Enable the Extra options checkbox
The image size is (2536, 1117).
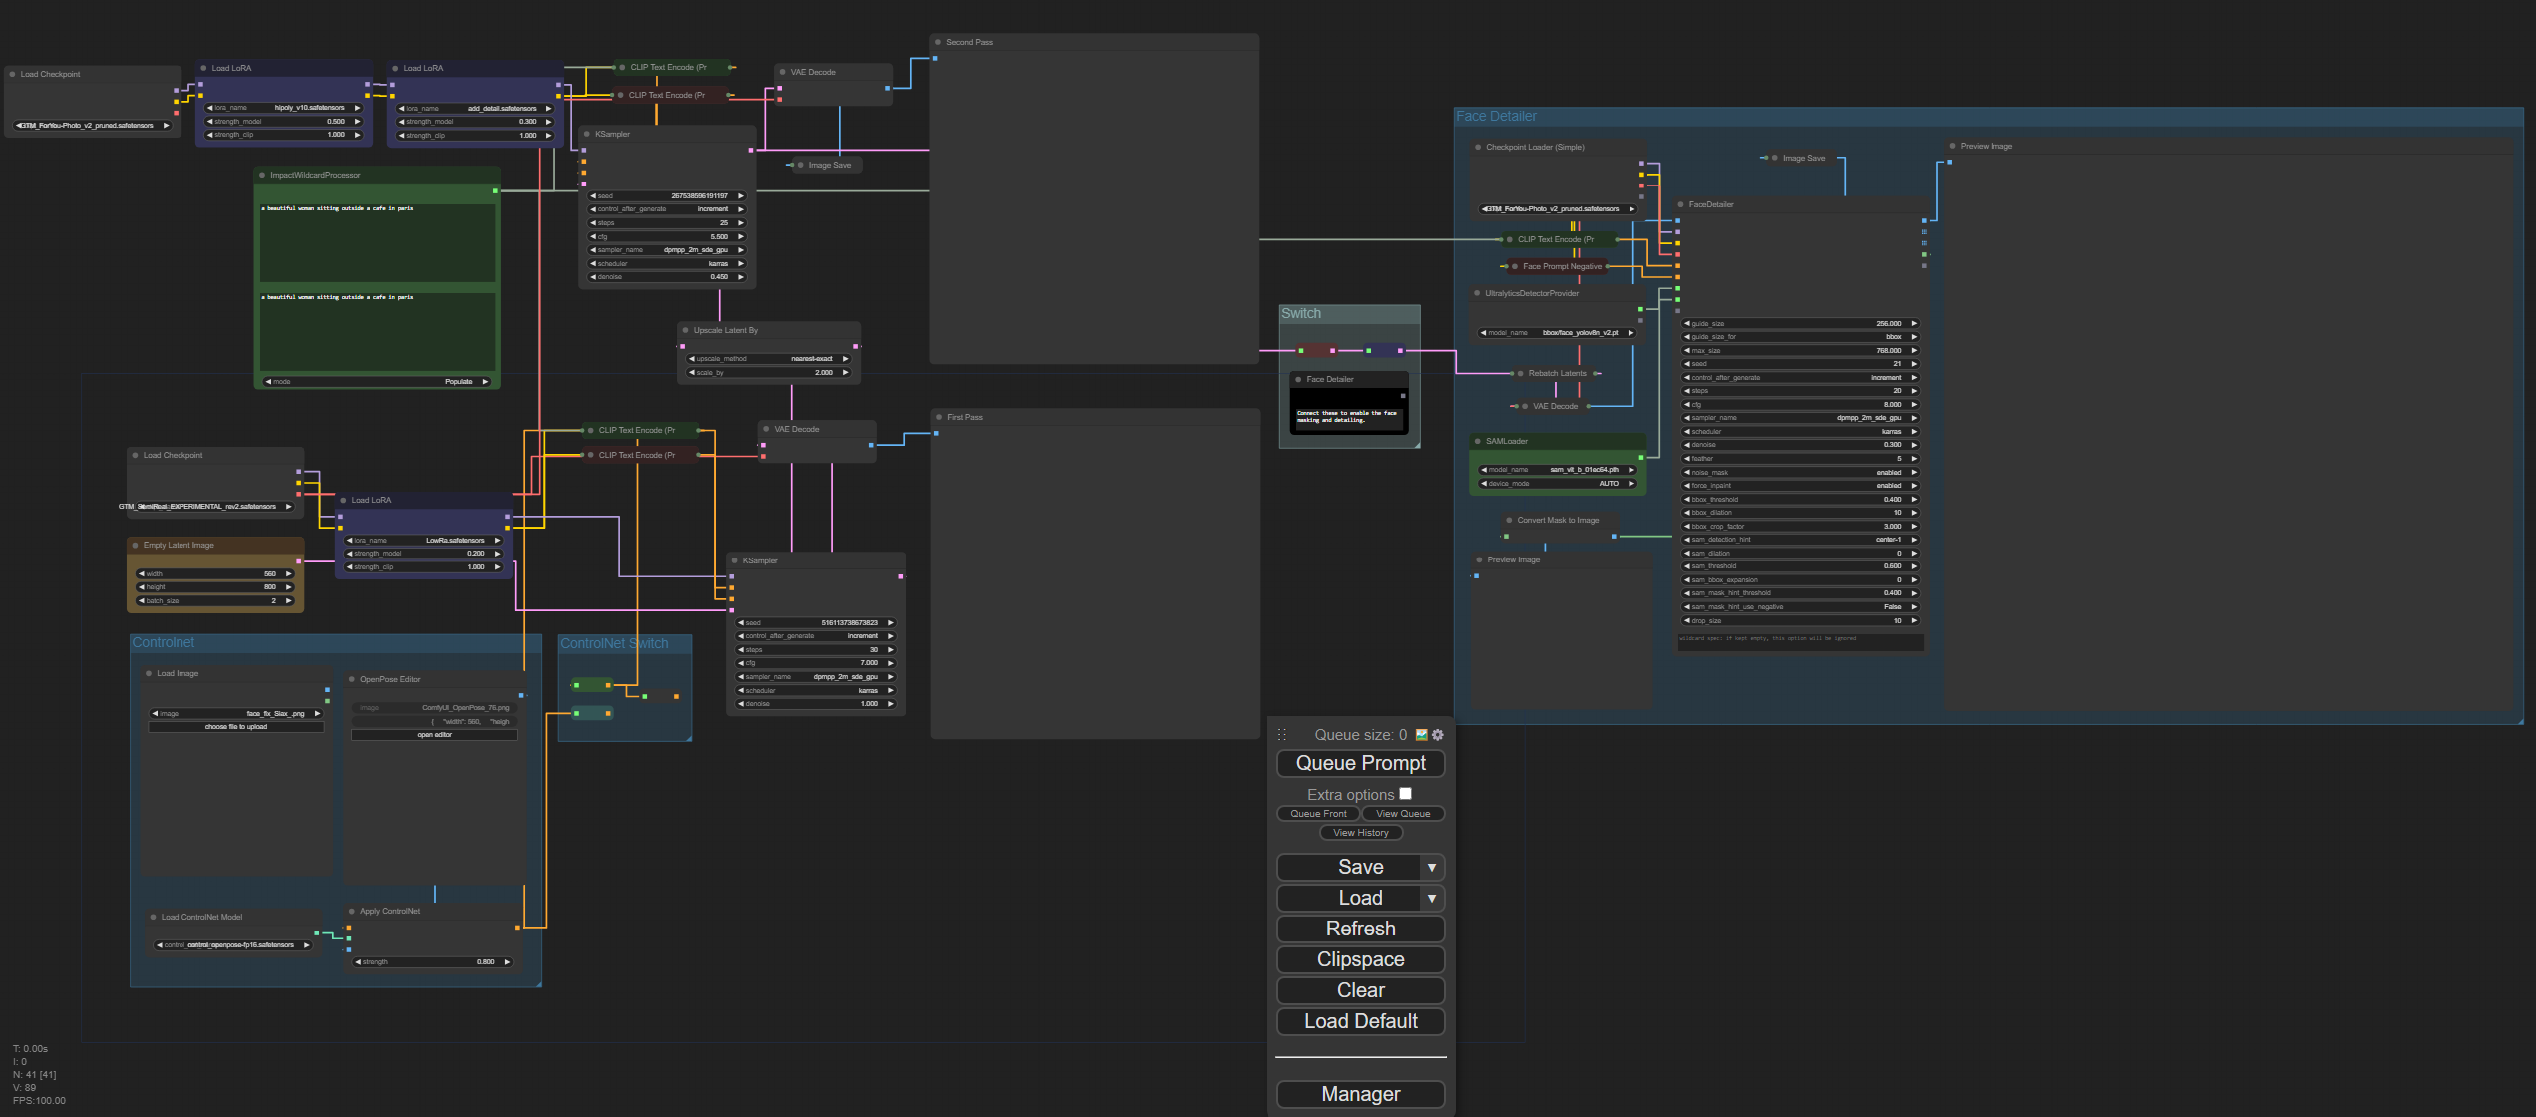(x=1405, y=794)
